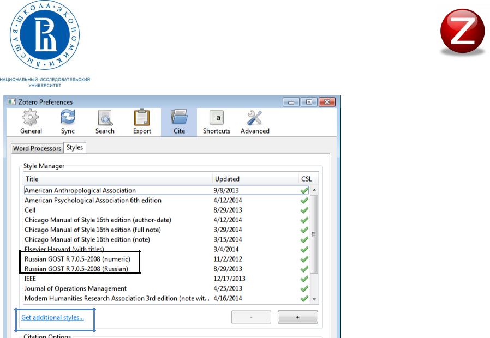Open the Sync preferences pane
490x338 pixels.
68,122
